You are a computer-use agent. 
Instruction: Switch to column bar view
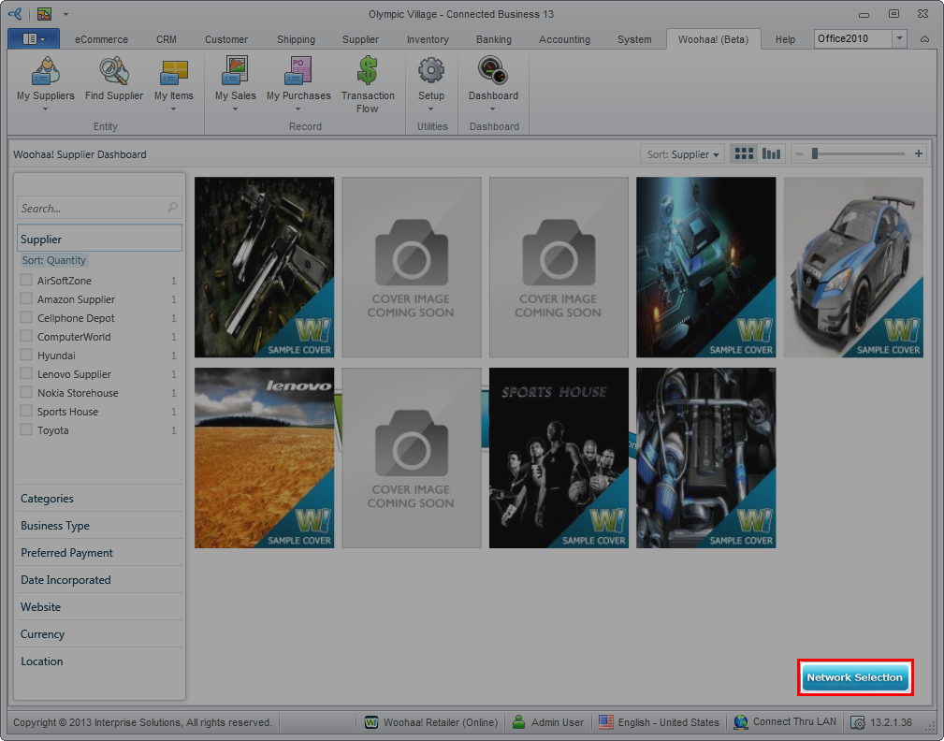tap(771, 154)
